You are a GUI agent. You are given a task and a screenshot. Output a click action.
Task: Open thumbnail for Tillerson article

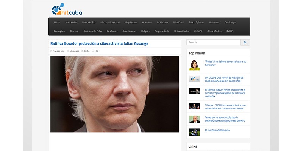coord(194,106)
